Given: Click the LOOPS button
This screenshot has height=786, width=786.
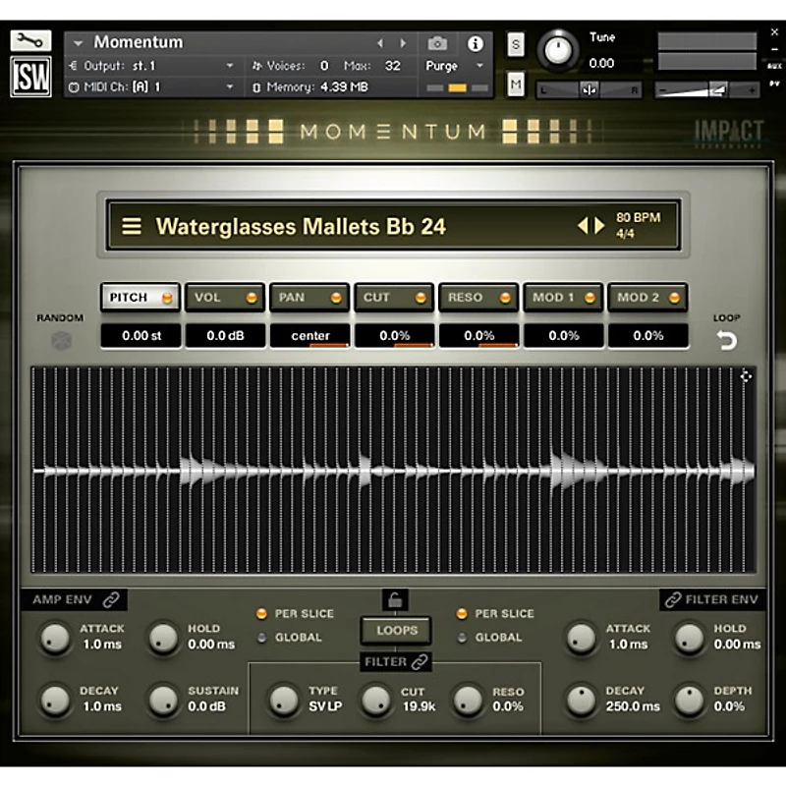Looking at the screenshot, I should pos(396,631).
